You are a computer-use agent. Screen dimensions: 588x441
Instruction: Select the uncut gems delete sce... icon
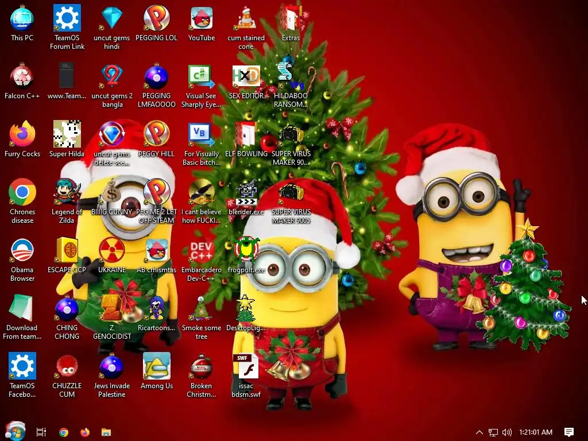point(112,143)
